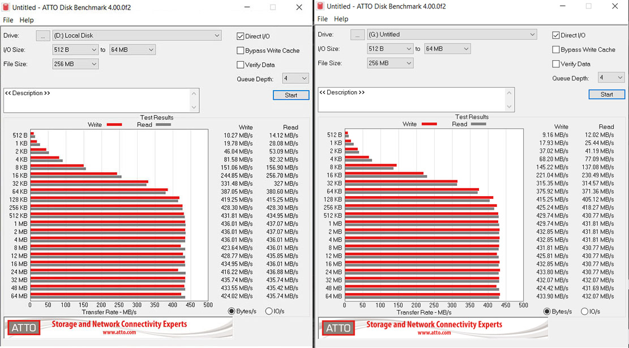Click the 315.35 MB/s write result

click(x=553, y=183)
